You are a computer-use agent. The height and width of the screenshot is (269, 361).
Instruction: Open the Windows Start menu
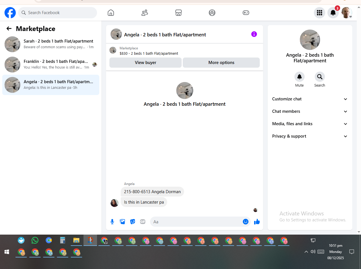(7, 252)
